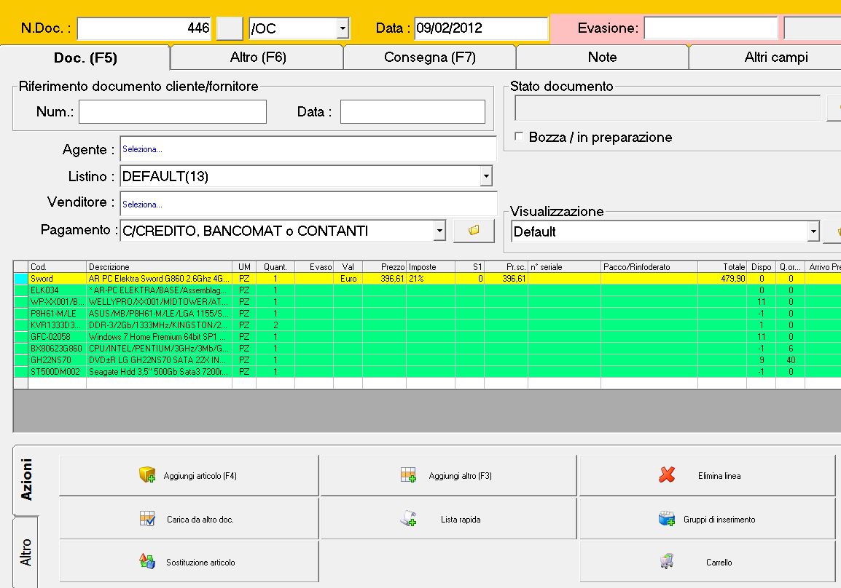841x588 pixels.
Task: Click the Sostituzione articolo icon
Action: [x=147, y=562]
